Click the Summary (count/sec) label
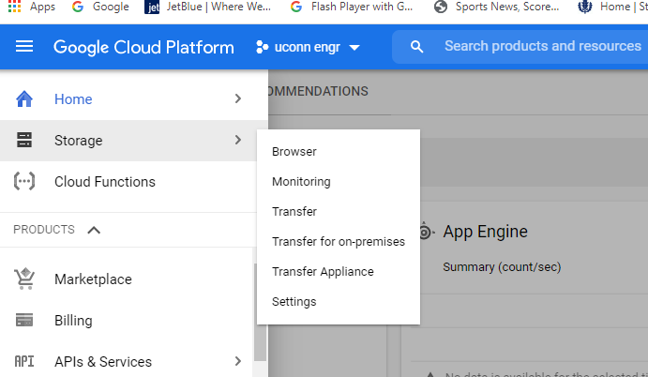648x377 pixels. click(502, 267)
